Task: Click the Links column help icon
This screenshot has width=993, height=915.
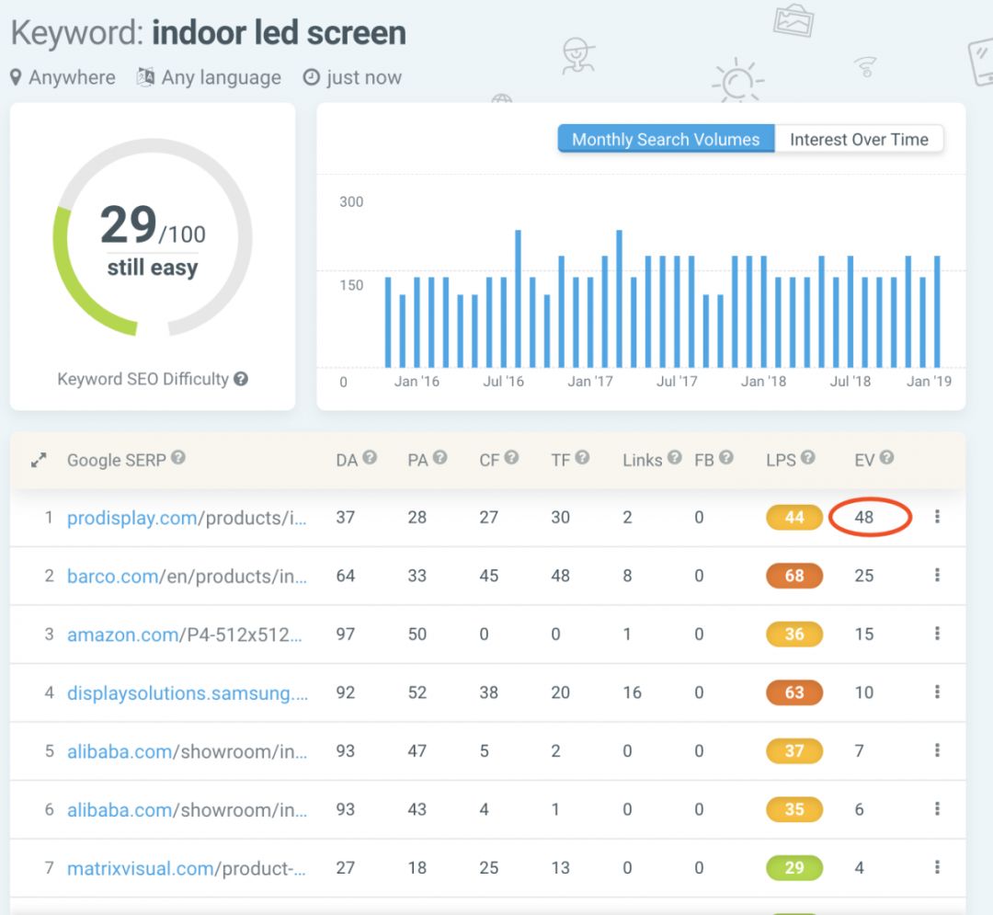Action: (675, 457)
